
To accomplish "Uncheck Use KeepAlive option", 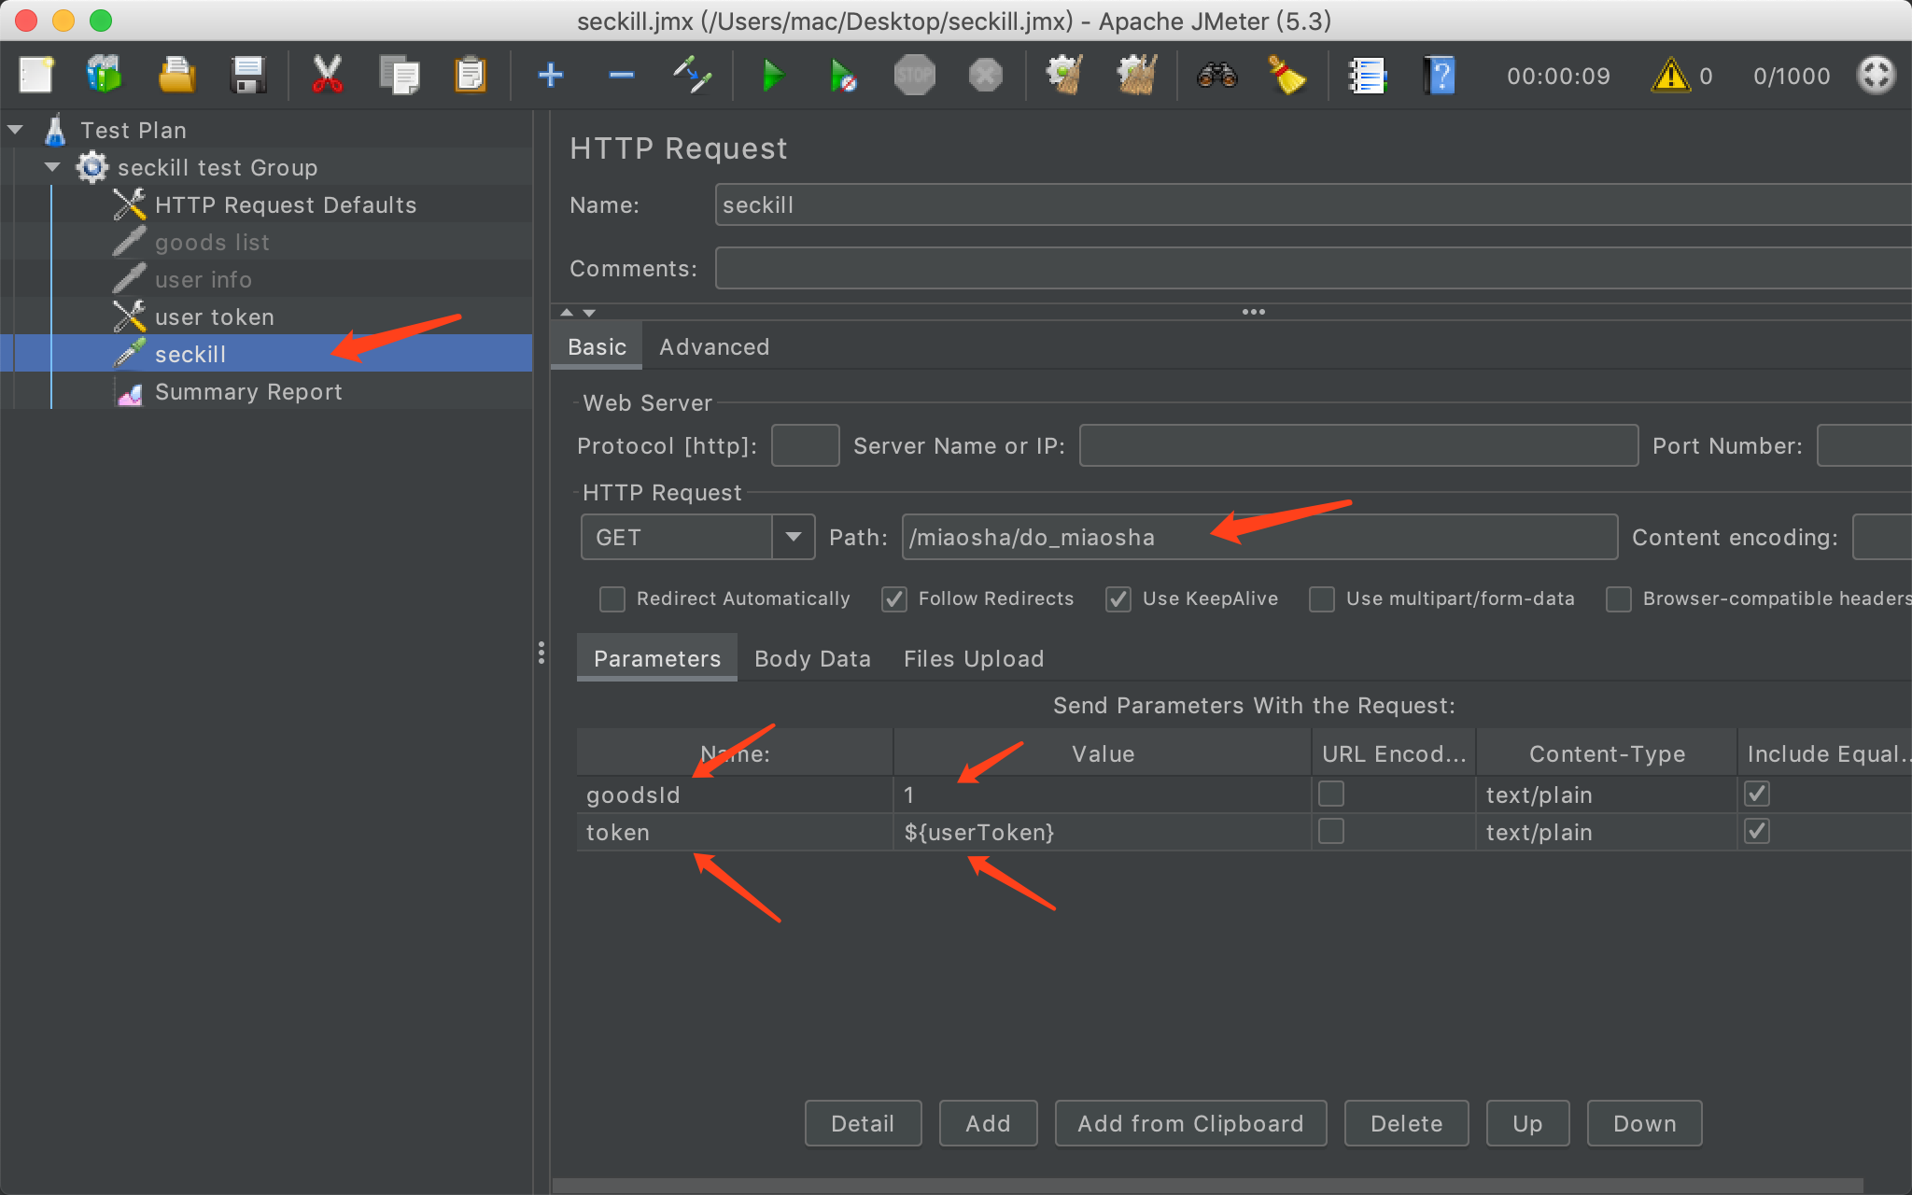I will pyautogui.click(x=1118, y=599).
